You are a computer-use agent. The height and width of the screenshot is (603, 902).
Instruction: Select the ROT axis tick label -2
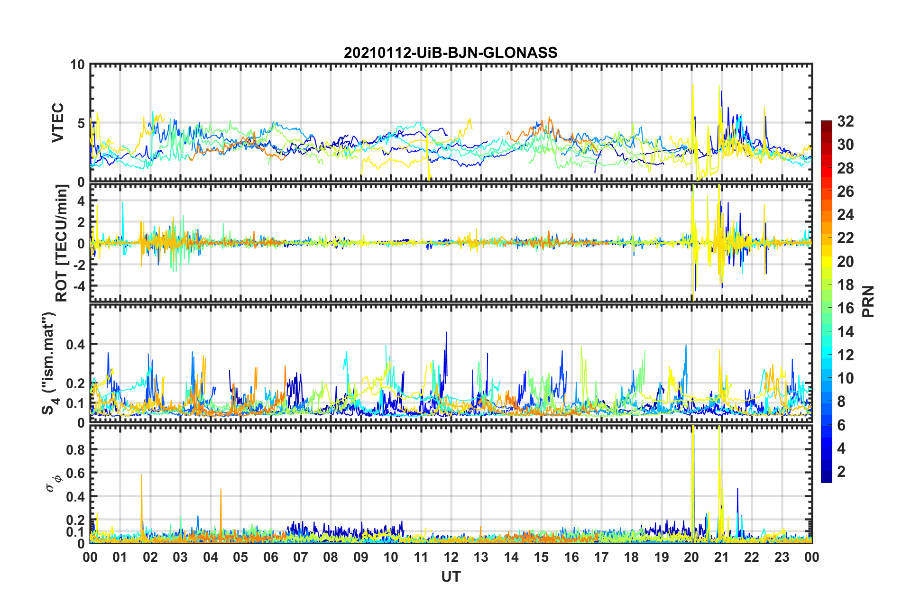coord(79,265)
